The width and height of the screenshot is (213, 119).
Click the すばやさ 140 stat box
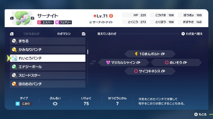pos(190,22)
